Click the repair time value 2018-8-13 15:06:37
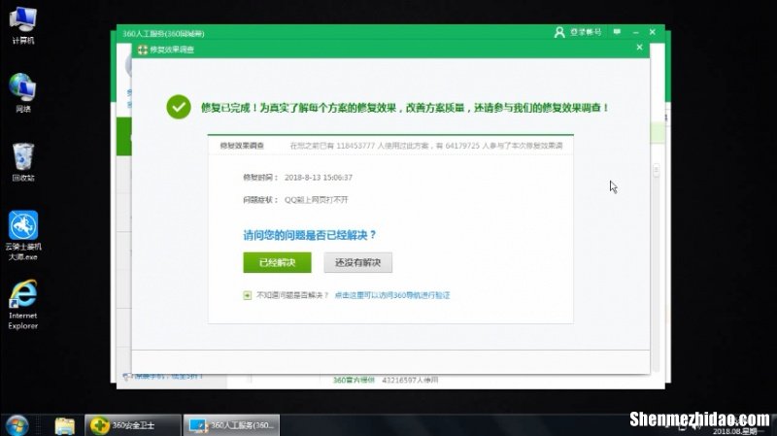Screen dimensions: 777x436 click(x=319, y=178)
